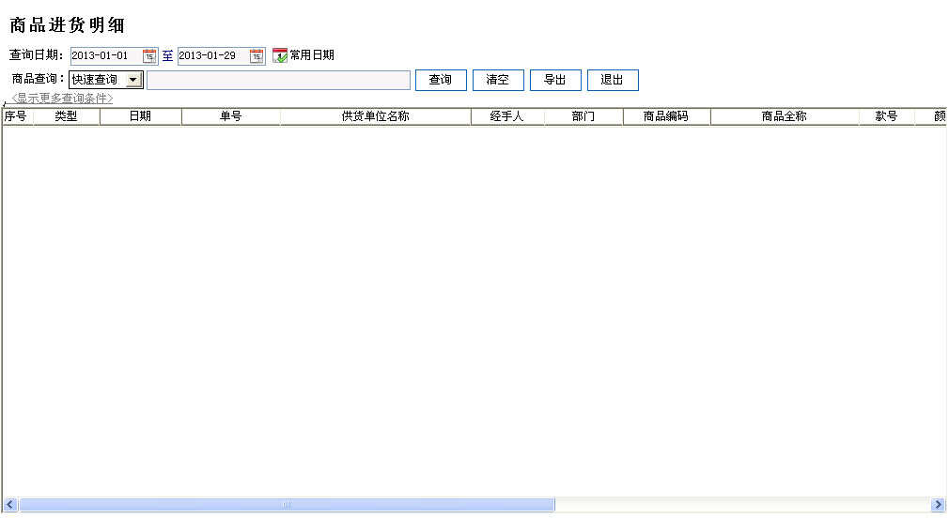949x519 pixels.
Task: Open the 显示更多查询条件 link
Action: click(62, 99)
